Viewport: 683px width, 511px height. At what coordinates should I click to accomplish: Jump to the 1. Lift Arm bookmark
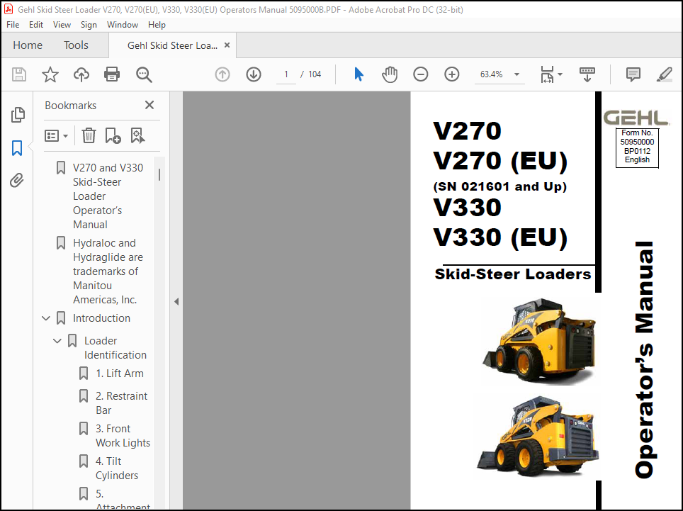(119, 374)
